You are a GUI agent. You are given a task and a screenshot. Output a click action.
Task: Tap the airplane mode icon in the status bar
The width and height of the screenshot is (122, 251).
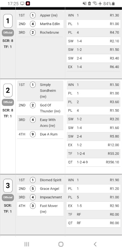(100, 3)
